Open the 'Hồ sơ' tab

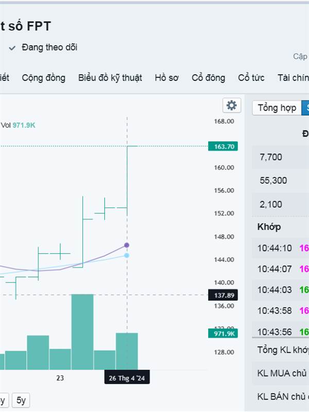pyautogui.click(x=167, y=78)
